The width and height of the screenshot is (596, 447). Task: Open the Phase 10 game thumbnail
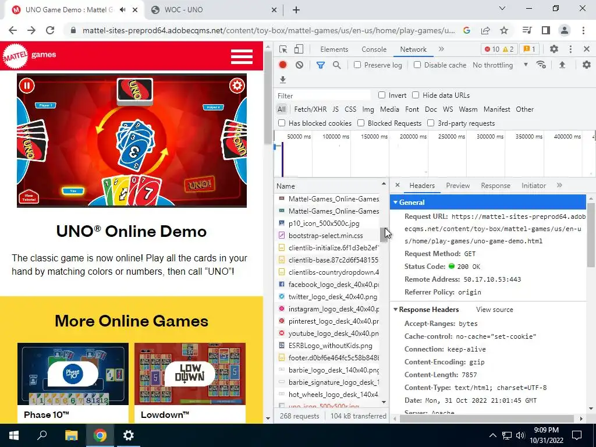click(73, 374)
